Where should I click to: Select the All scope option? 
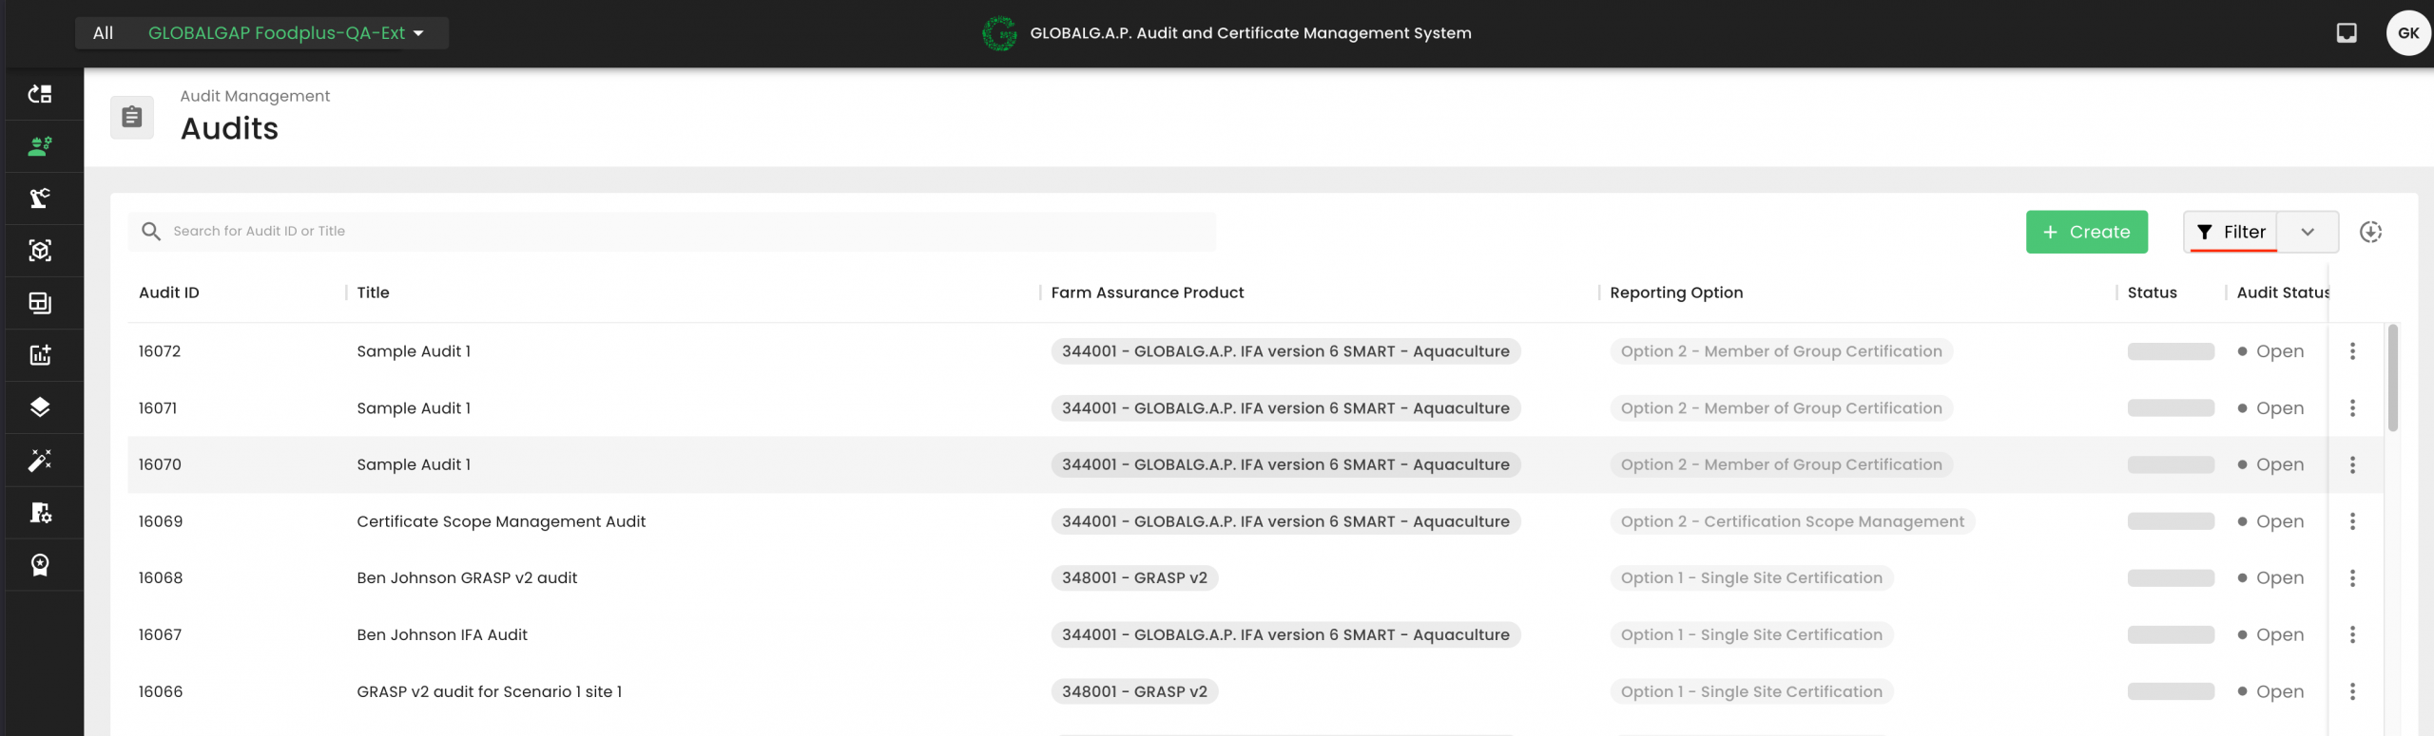(x=103, y=33)
